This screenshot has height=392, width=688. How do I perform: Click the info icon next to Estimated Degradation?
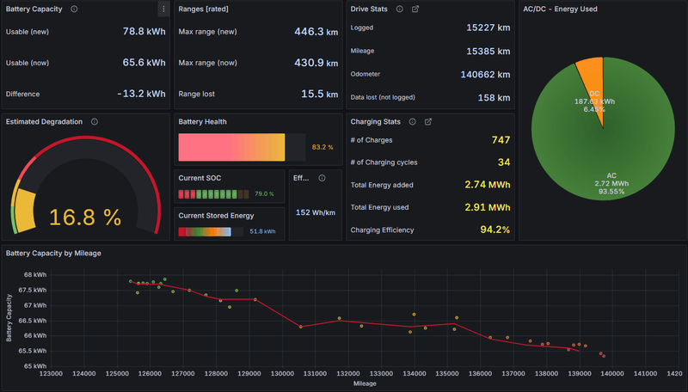(95, 122)
